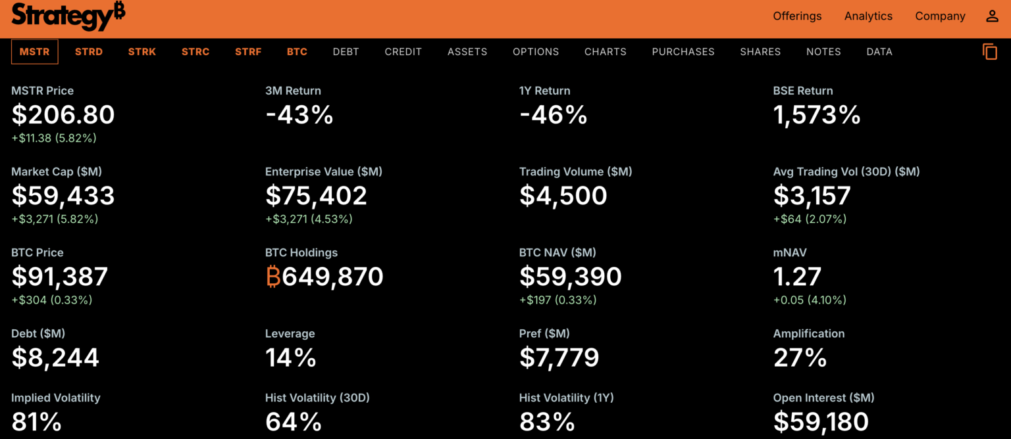Open the user account profile icon

pyautogui.click(x=992, y=16)
